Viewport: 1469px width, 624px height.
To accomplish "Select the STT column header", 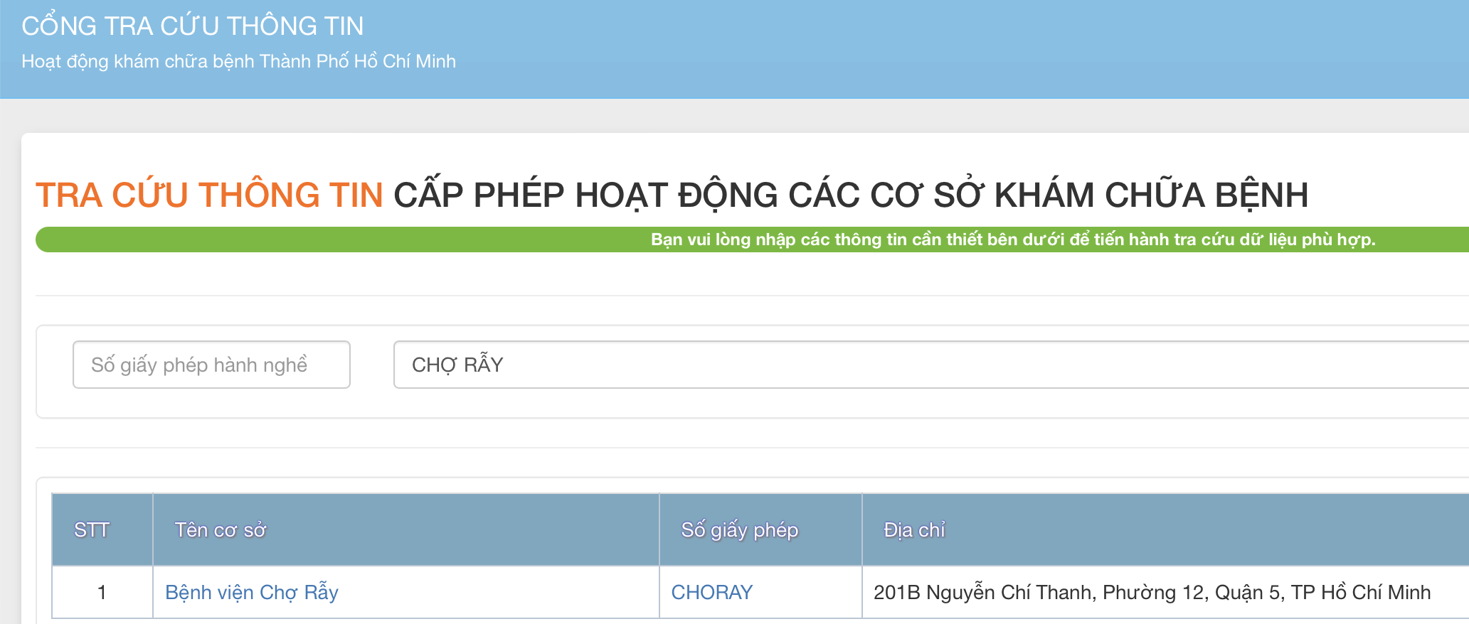I will click(x=92, y=530).
